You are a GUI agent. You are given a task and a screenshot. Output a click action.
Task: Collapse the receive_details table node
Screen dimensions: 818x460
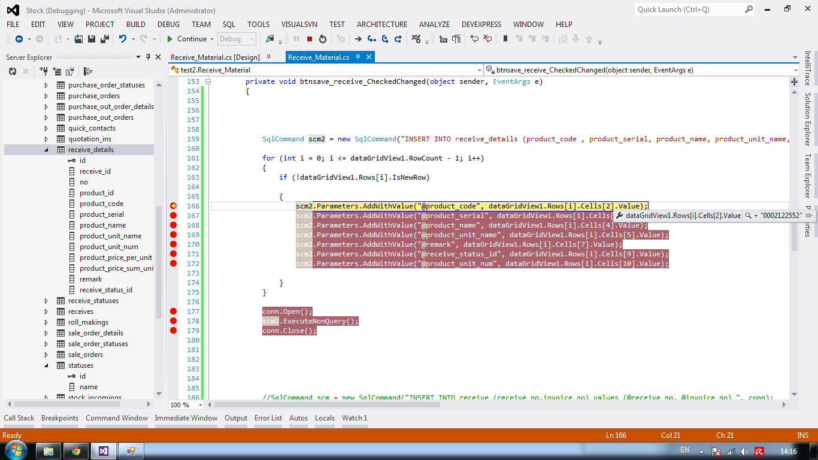click(47, 150)
